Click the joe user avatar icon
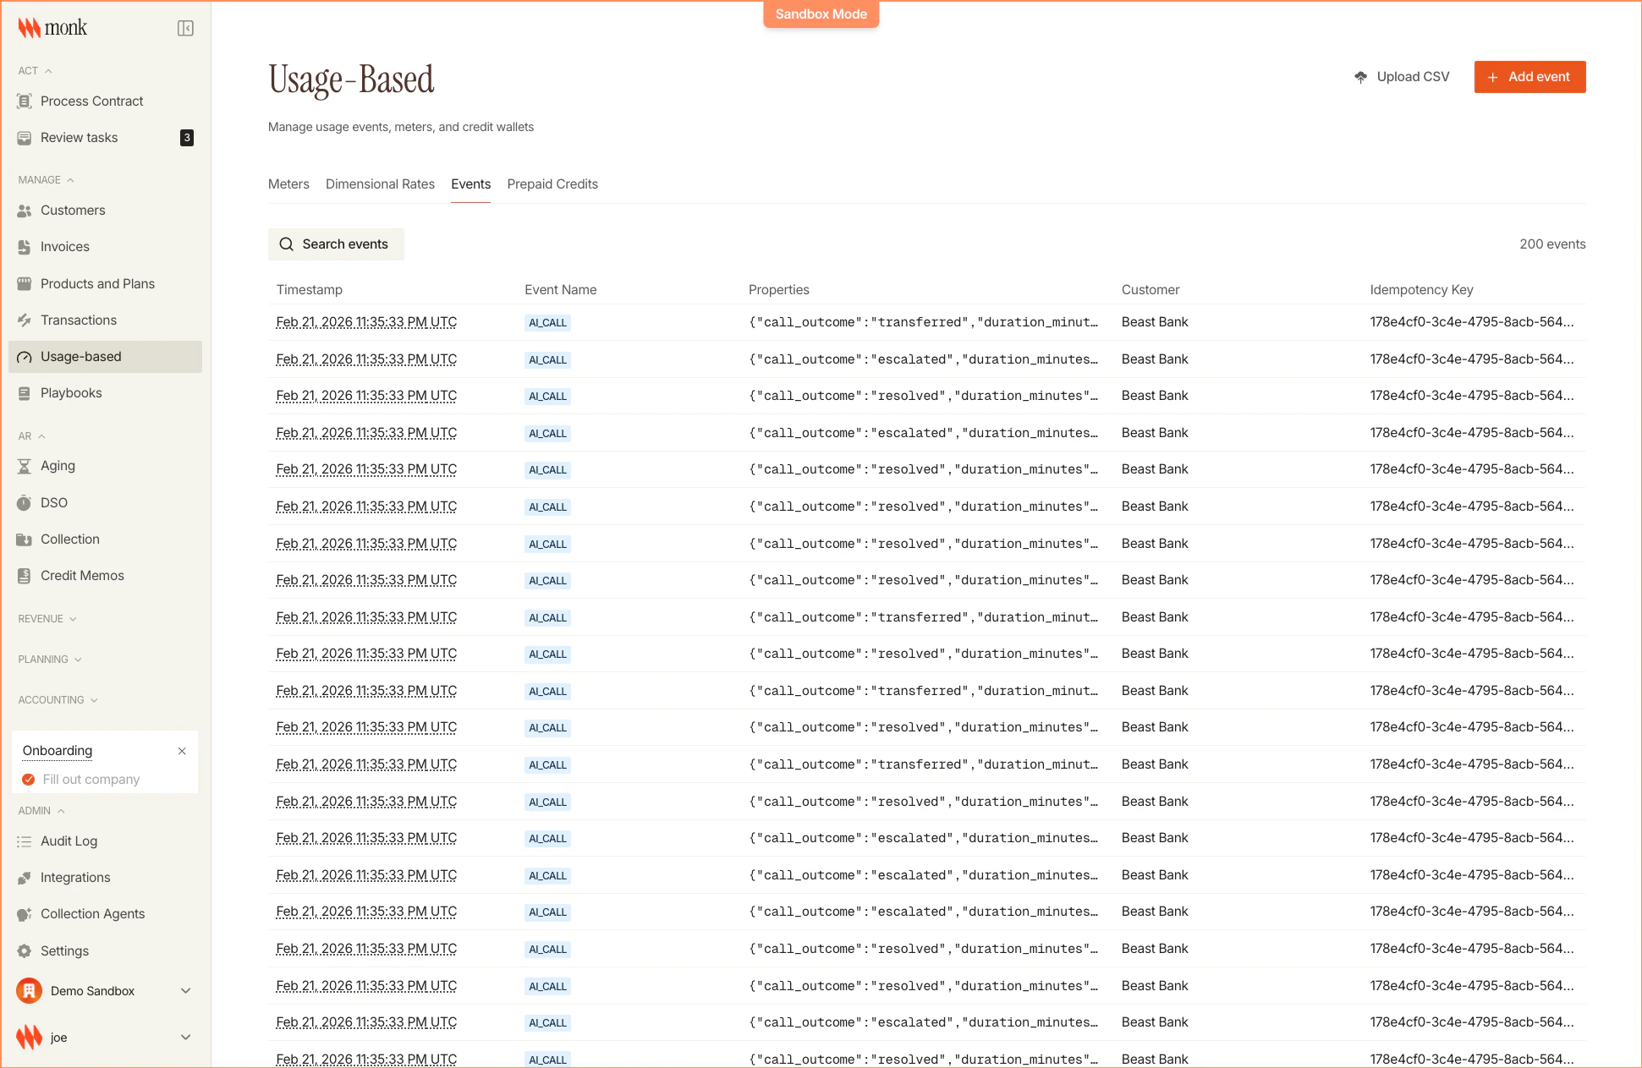The image size is (1642, 1068). (30, 1038)
